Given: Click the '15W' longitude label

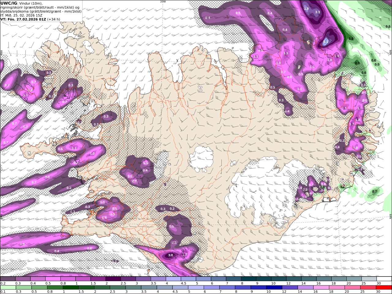Looking at the screenshot, I should click(x=325, y=2).
